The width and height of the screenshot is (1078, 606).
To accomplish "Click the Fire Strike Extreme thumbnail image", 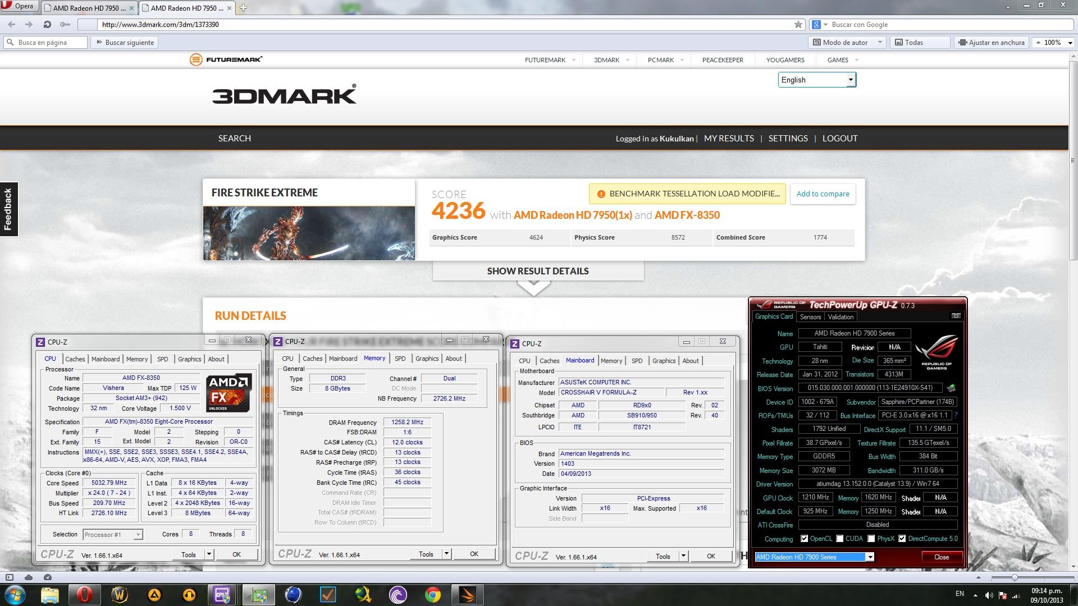I will click(309, 233).
